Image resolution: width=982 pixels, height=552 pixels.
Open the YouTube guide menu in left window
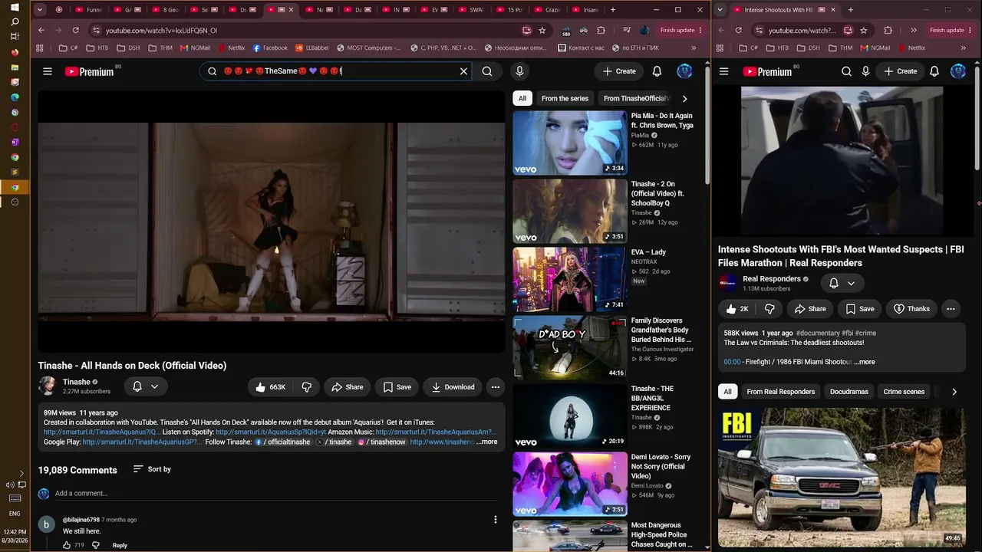pos(48,71)
